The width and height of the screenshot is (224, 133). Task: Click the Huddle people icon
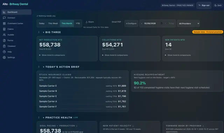coord(4,35)
